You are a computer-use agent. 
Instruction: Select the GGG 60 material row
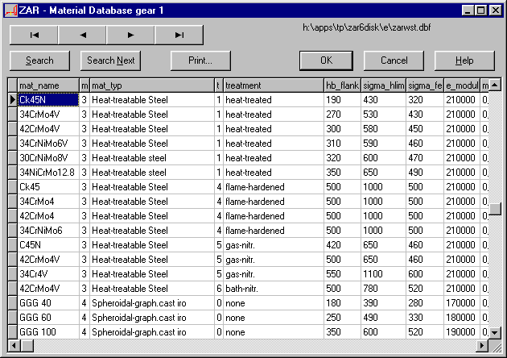[x=47, y=318]
